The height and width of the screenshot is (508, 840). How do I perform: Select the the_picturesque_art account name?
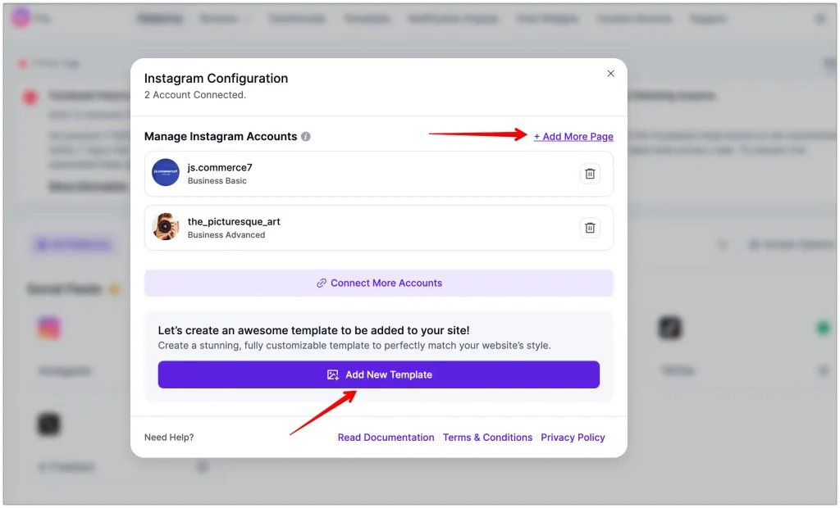(234, 221)
